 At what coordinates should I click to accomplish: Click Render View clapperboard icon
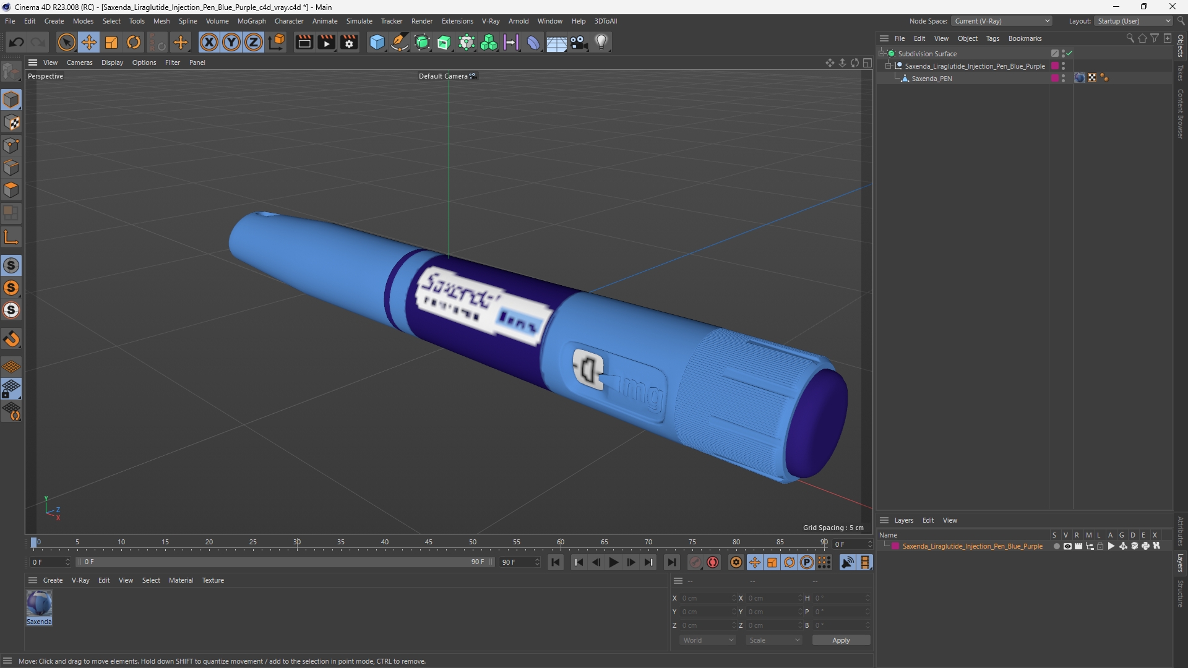[304, 42]
